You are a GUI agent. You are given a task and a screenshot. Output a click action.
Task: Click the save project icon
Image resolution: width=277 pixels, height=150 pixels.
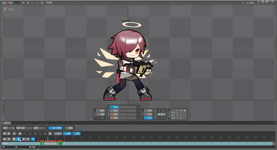pos(28,3)
